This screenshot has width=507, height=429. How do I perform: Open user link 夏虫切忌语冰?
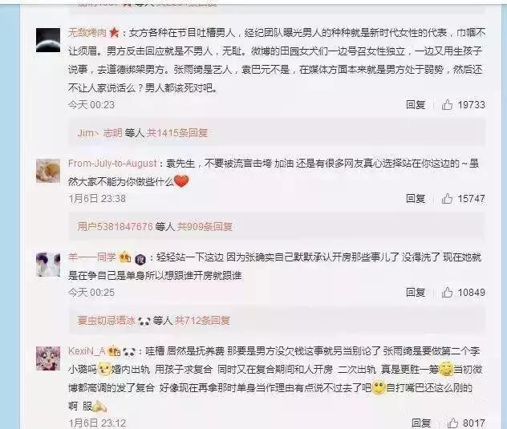point(106,321)
